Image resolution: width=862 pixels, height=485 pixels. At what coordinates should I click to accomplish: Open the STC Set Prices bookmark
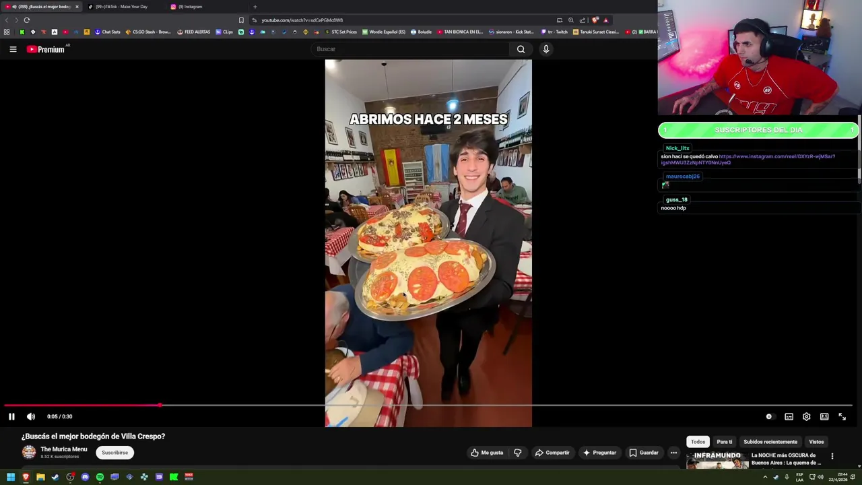pos(341,32)
